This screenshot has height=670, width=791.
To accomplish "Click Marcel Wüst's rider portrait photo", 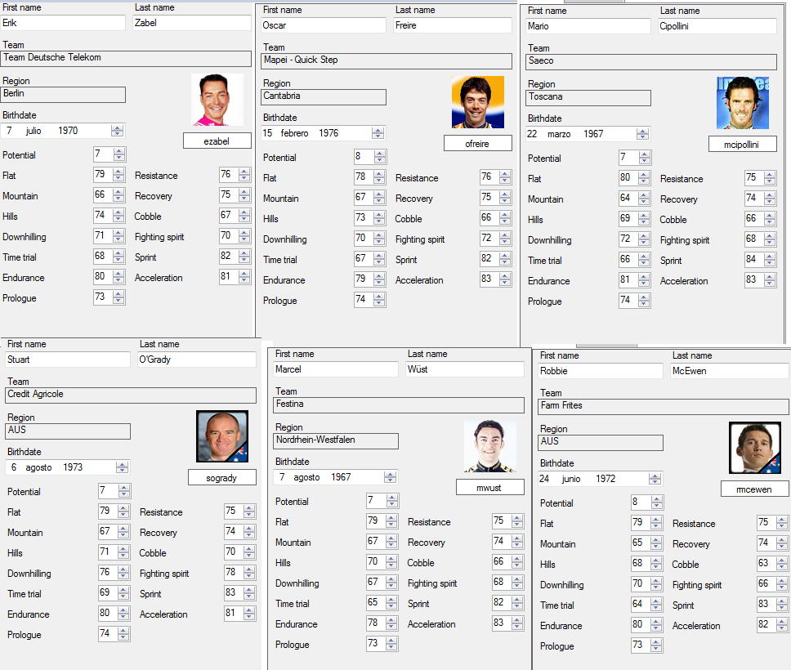I will (490, 446).
